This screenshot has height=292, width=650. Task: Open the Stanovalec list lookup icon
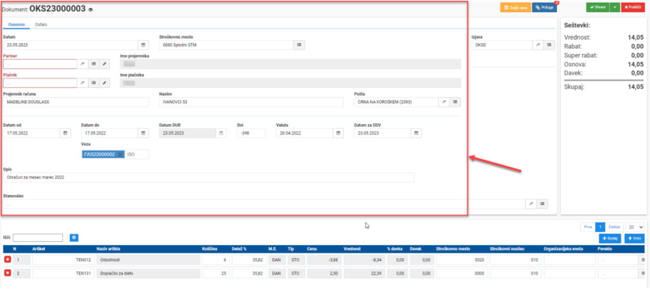click(542, 204)
